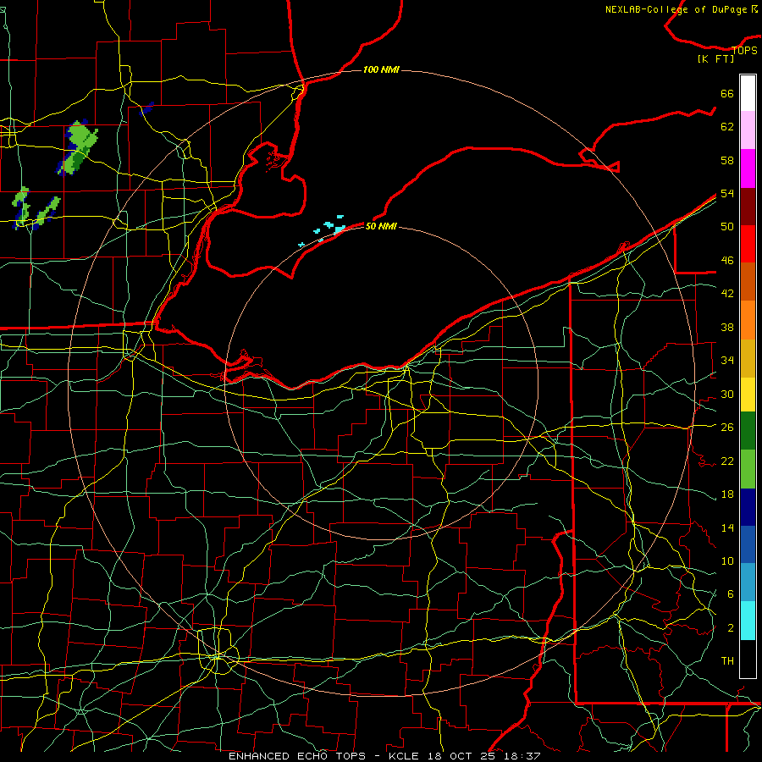Screen dimensions: 762x762
Task: Select the bright yellow swatch in the legend
Action: 748,394
